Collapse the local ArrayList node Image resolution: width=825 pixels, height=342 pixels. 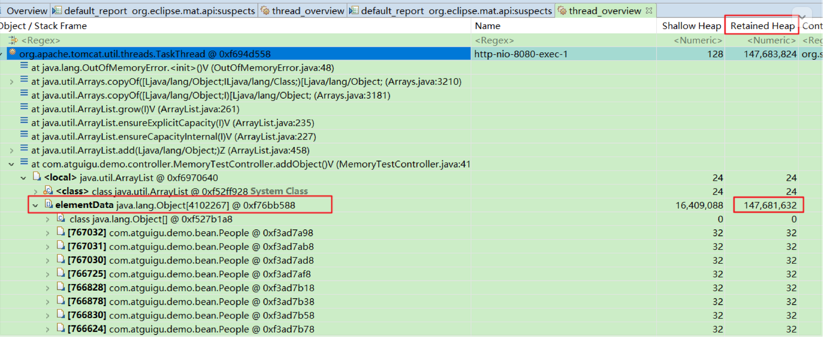pos(23,178)
